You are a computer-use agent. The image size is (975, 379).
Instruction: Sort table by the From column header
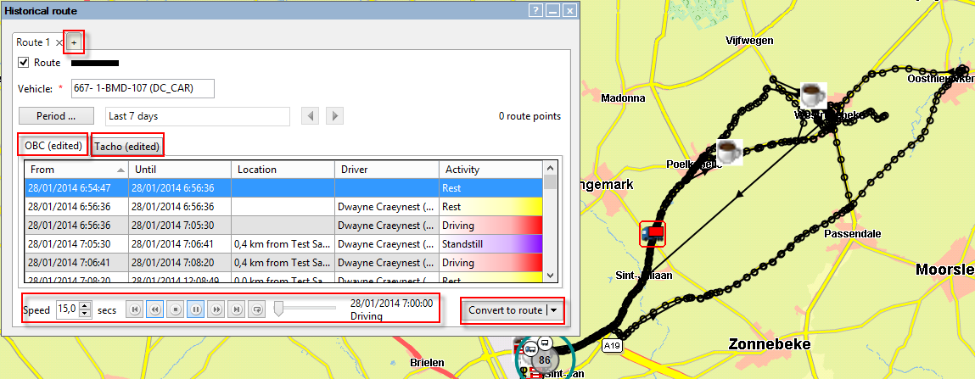(x=76, y=170)
